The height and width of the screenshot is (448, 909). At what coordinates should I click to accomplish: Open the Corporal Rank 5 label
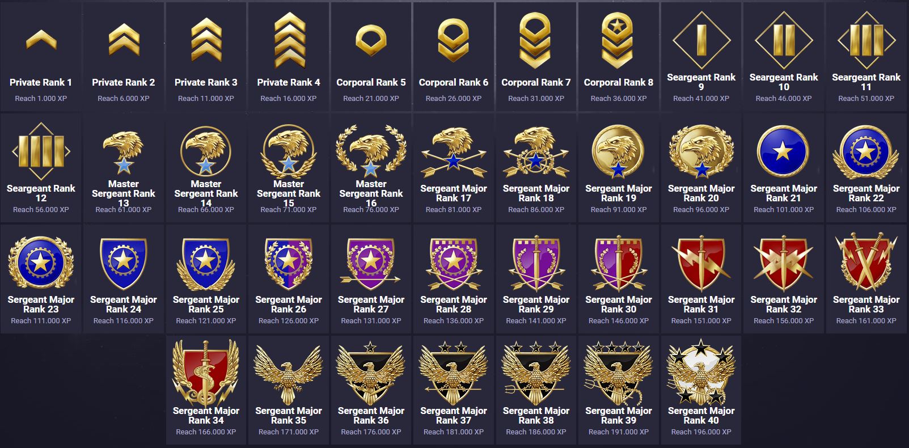(x=371, y=82)
